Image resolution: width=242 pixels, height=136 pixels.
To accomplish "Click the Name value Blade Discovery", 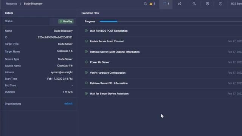I will coord(63,31).
